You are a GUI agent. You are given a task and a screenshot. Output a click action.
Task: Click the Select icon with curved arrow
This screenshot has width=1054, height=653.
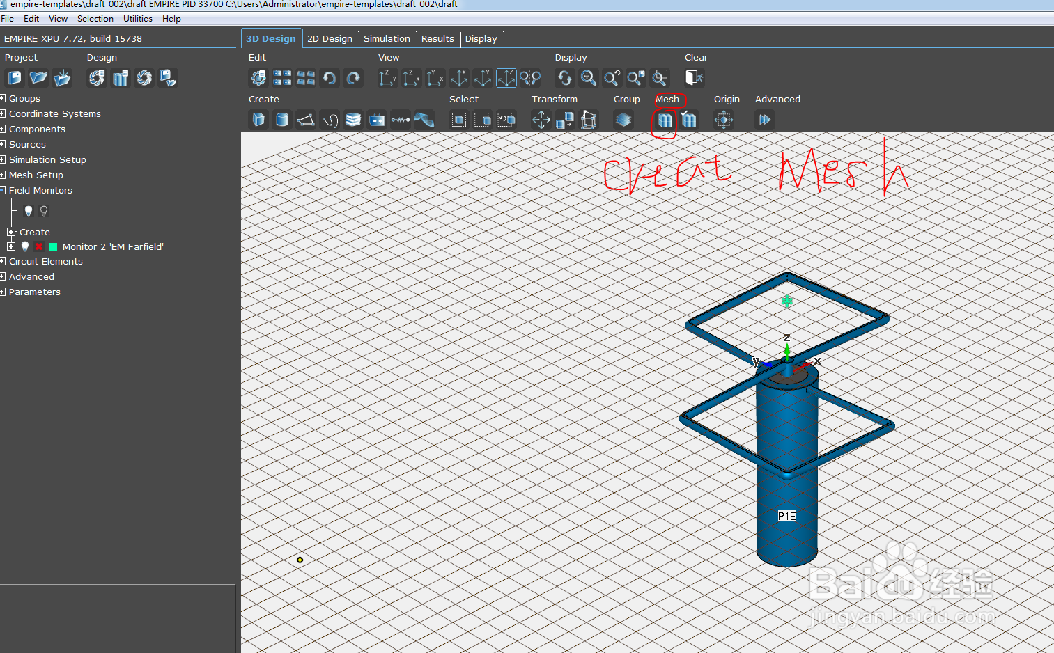506,120
